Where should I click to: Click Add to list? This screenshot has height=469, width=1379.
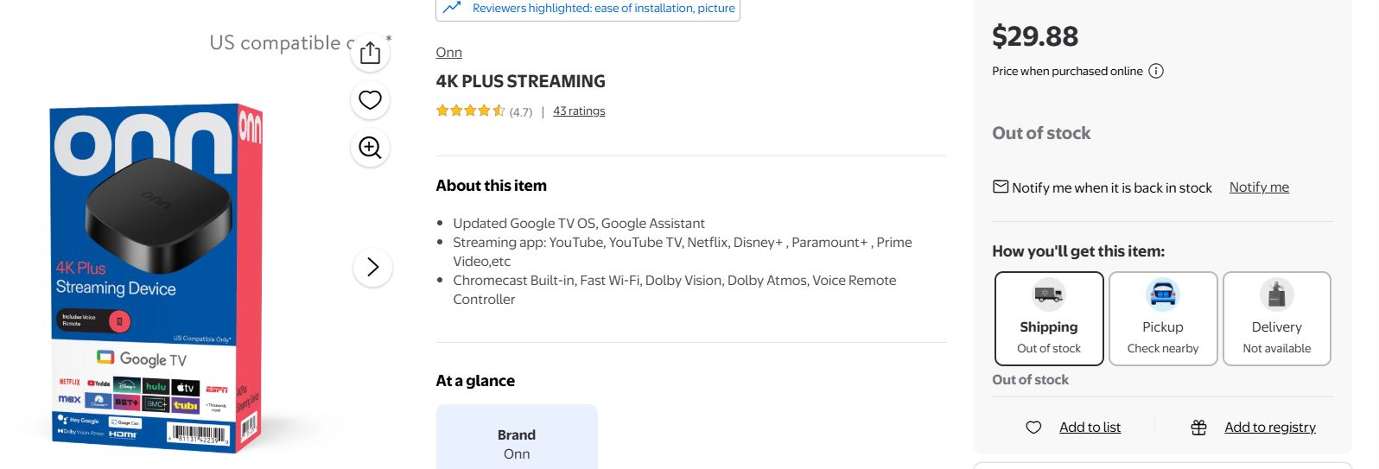point(1090,427)
